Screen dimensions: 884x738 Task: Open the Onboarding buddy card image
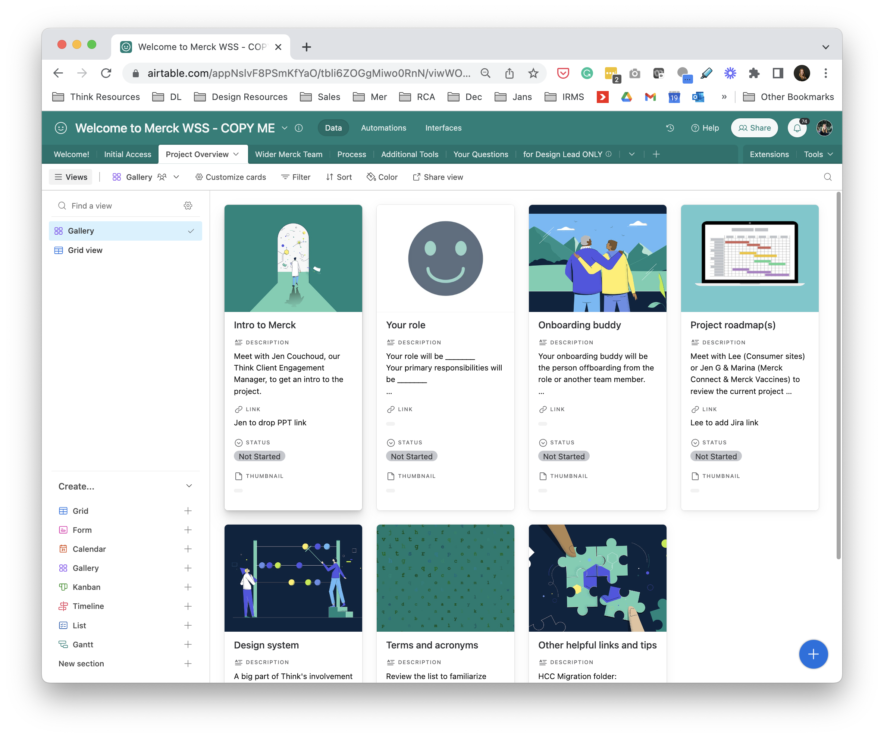tap(597, 258)
